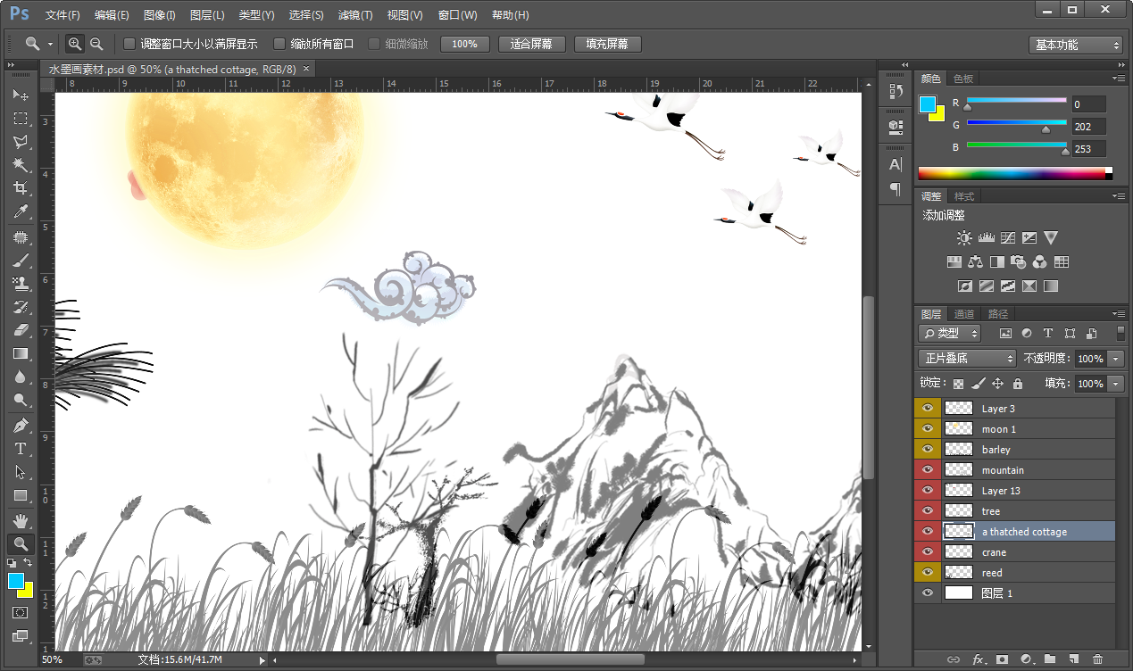Select the Crop tool
The height and width of the screenshot is (671, 1133).
[20, 188]
